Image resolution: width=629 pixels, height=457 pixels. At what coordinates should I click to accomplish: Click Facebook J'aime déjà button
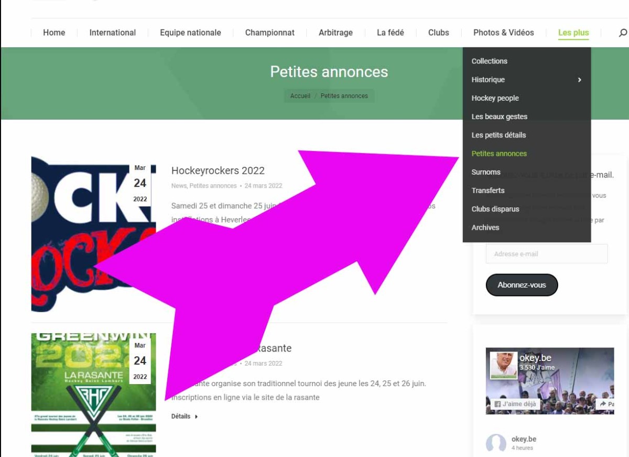(516, 404)
